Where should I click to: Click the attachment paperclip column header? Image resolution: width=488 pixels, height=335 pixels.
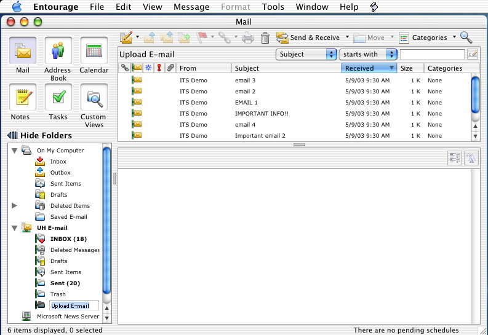pos(170,68)
